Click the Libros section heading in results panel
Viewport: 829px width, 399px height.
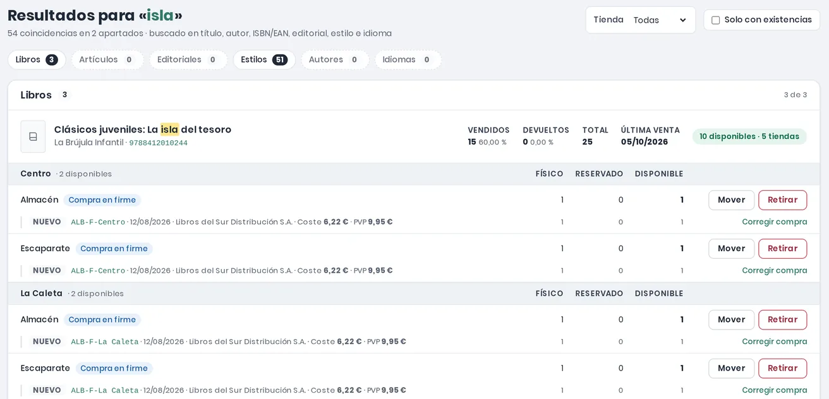click(36, 95)
